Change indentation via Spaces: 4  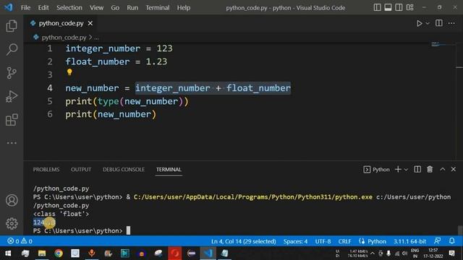[295, 241]
